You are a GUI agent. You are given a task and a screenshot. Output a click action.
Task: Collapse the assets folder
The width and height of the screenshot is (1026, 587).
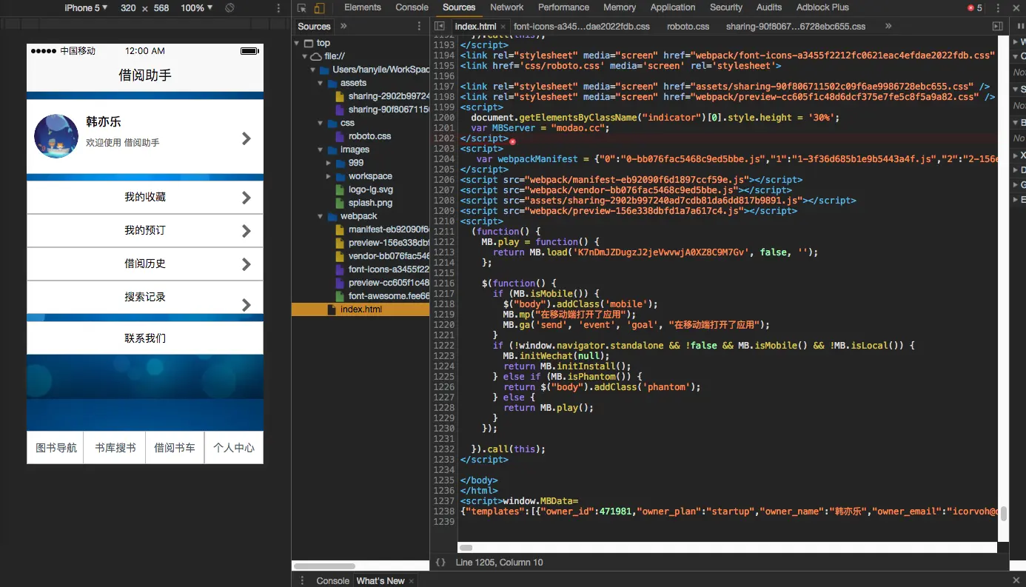321,84
